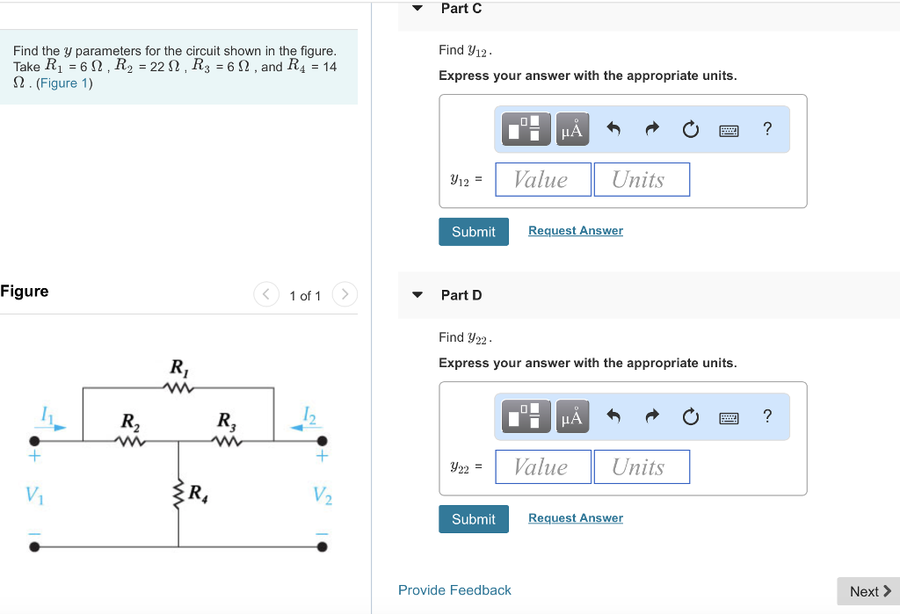Click the help question mark in Part D

[x=766, y=415]
